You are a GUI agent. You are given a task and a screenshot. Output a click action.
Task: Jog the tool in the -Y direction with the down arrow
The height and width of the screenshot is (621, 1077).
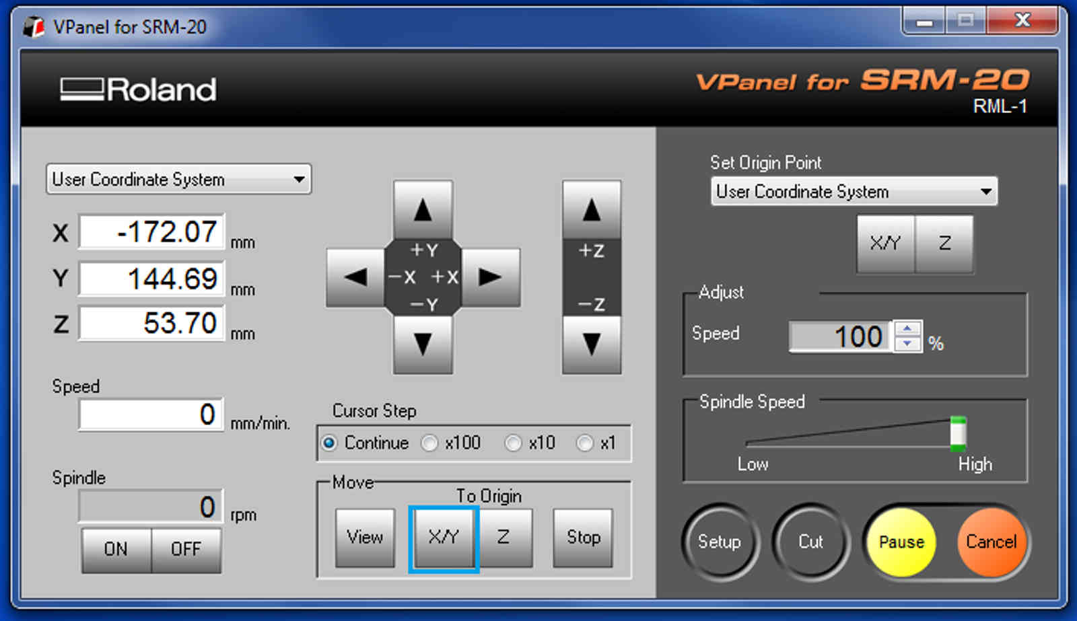click(x=423, y=344)
